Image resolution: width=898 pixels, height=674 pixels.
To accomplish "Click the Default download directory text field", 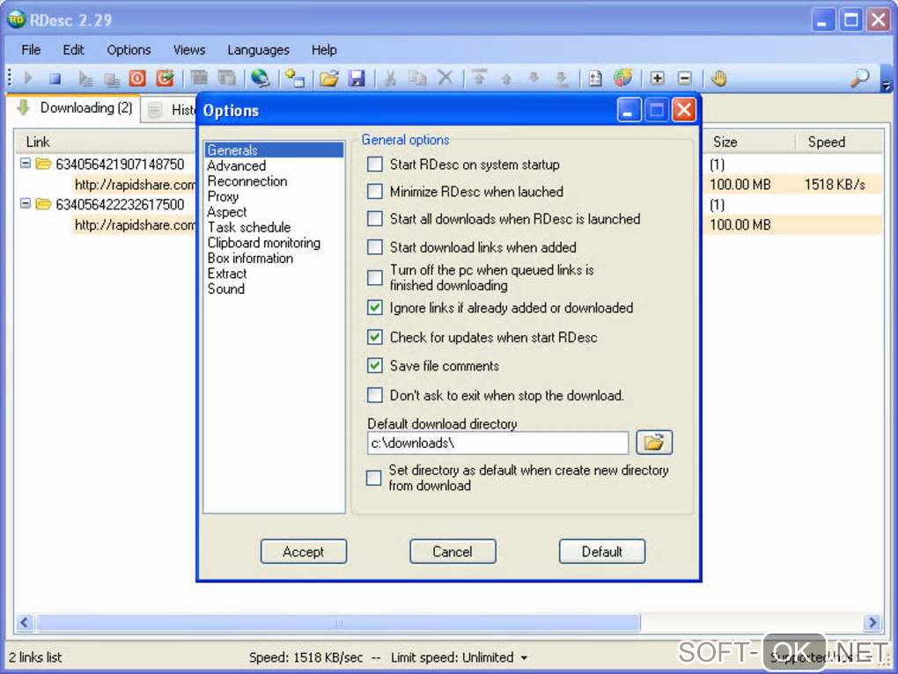I will click(x=497, y=443).
